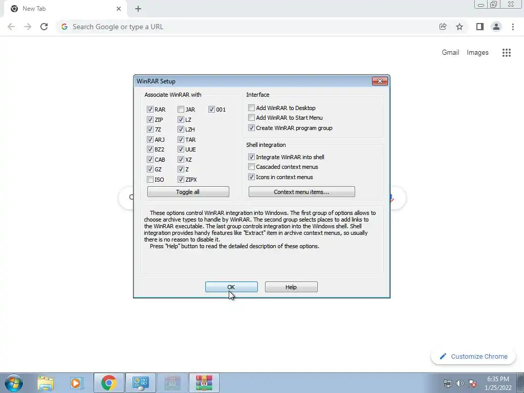
Task: Bookmark this tab with the star icon
Action: pos(460,27)
